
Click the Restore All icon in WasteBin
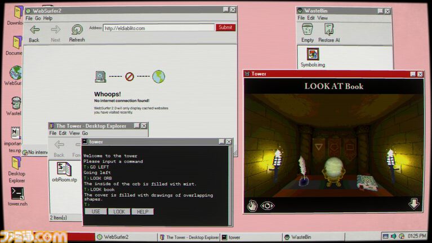(329, 29)
